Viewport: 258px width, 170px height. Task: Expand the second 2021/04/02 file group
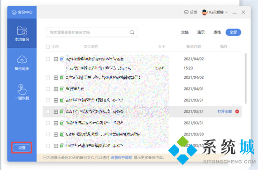tap(56, 78)
